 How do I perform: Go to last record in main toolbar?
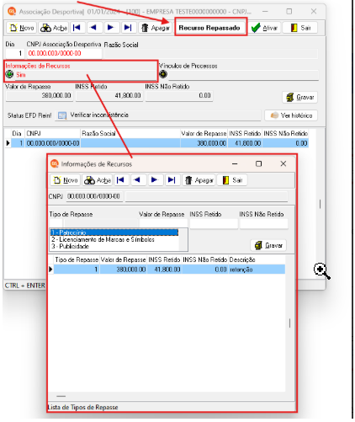(x=128, y=28)
